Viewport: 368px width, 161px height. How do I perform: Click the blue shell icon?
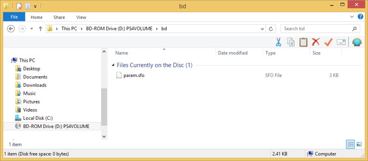coord(357,42)
